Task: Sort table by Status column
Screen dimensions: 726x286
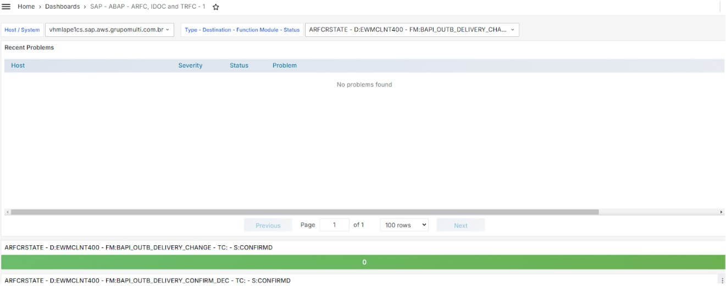Action: tap(239, 65)
